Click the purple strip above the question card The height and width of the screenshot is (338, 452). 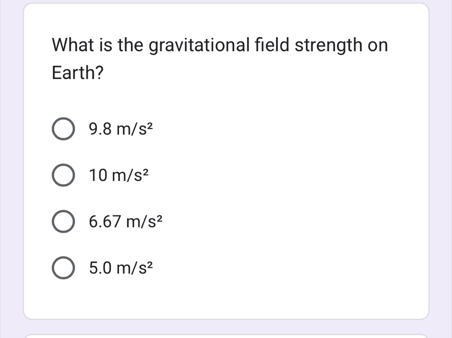tap(226, 1)
